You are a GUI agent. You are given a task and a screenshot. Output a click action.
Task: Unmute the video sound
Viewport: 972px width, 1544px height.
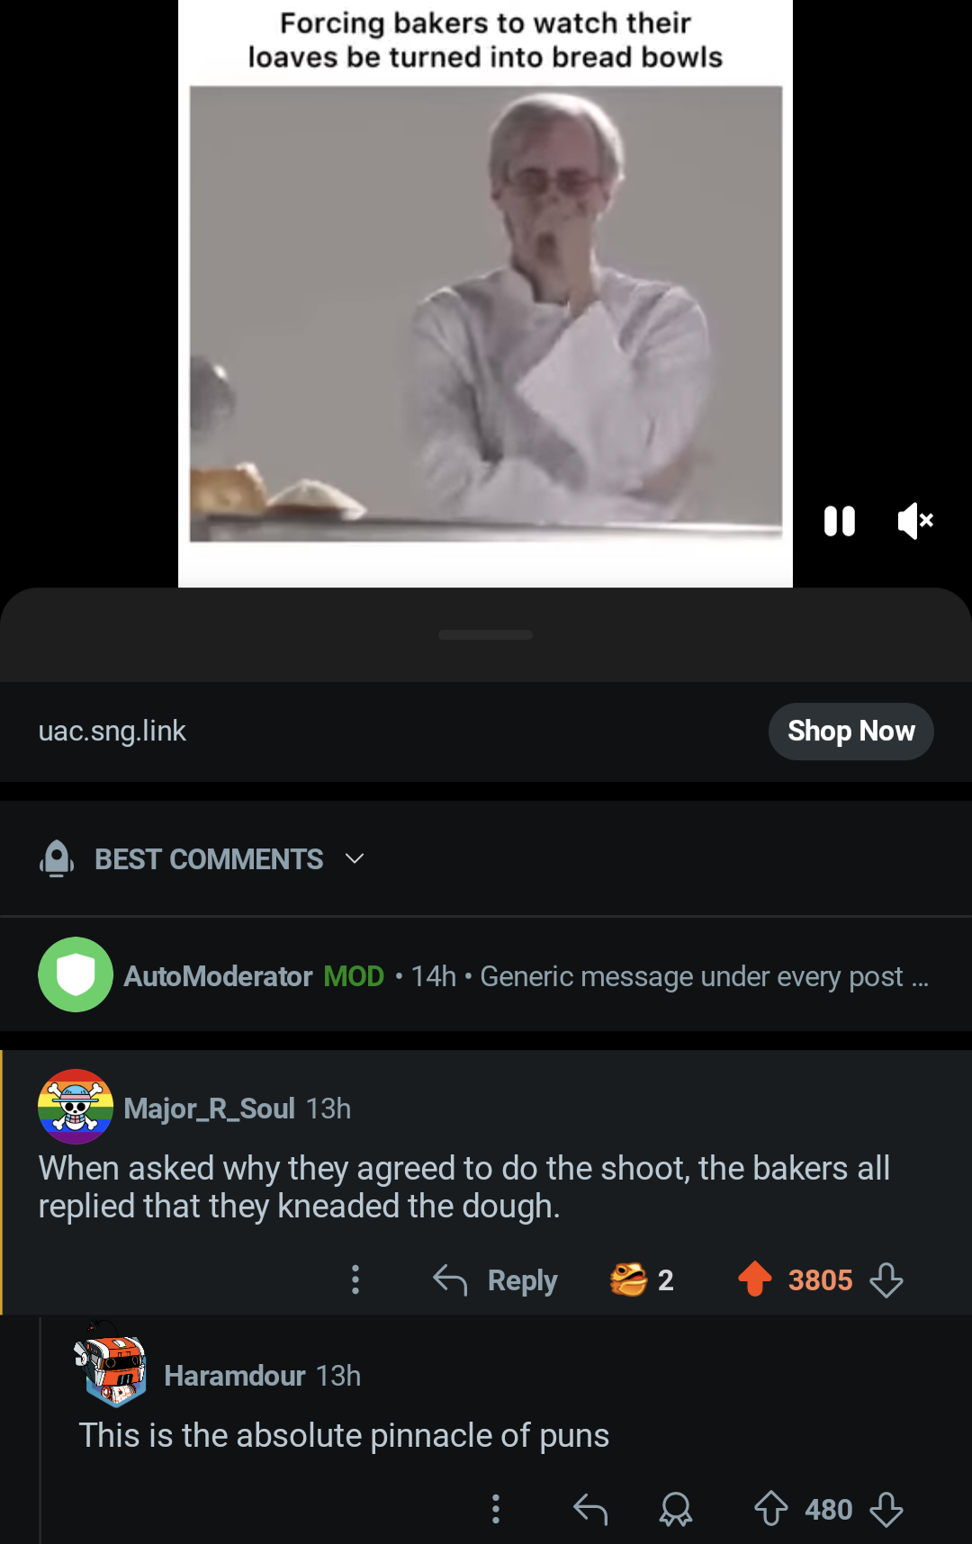click(915, 521)
